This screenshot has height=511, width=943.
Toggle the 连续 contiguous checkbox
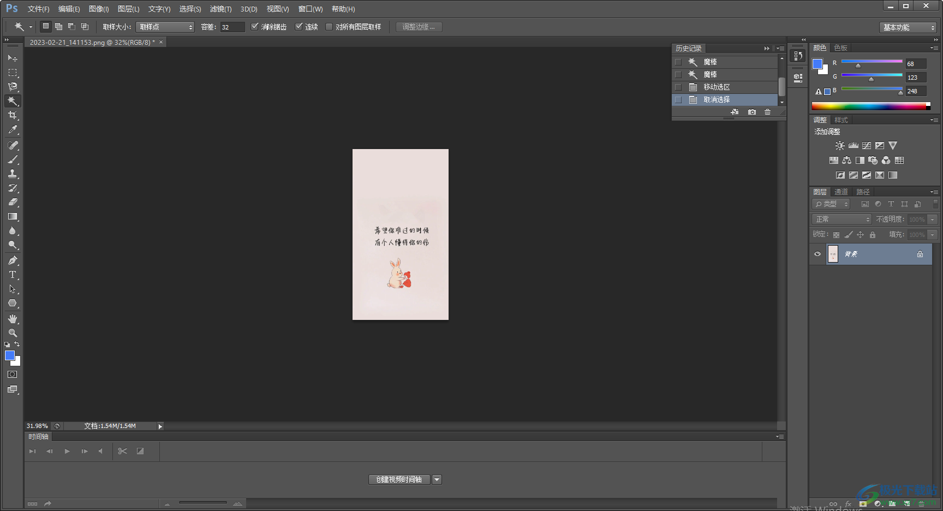click(x=299, y=27)
